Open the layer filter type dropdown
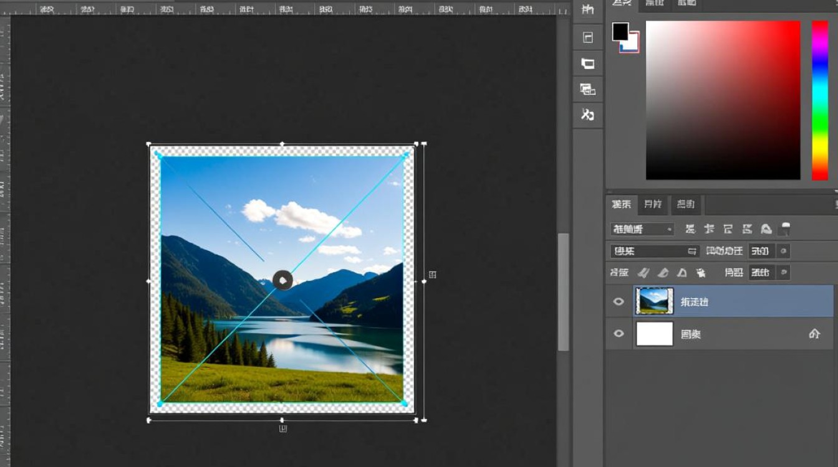The width and height of the screenshot is (838, 467). click(642, 229)
